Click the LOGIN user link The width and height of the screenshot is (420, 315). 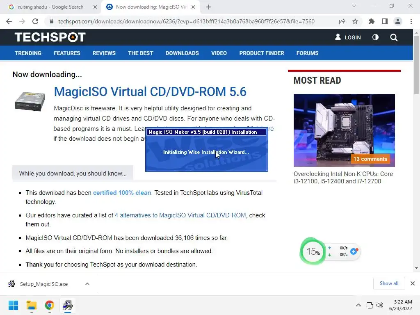(348, 37)
